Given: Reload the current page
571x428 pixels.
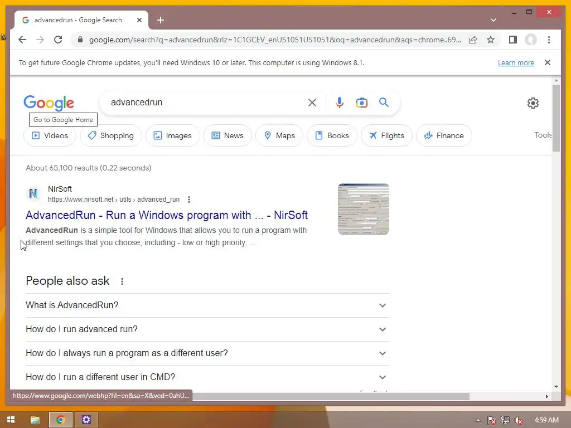Looking at the screenshot, I should (58, 40).
